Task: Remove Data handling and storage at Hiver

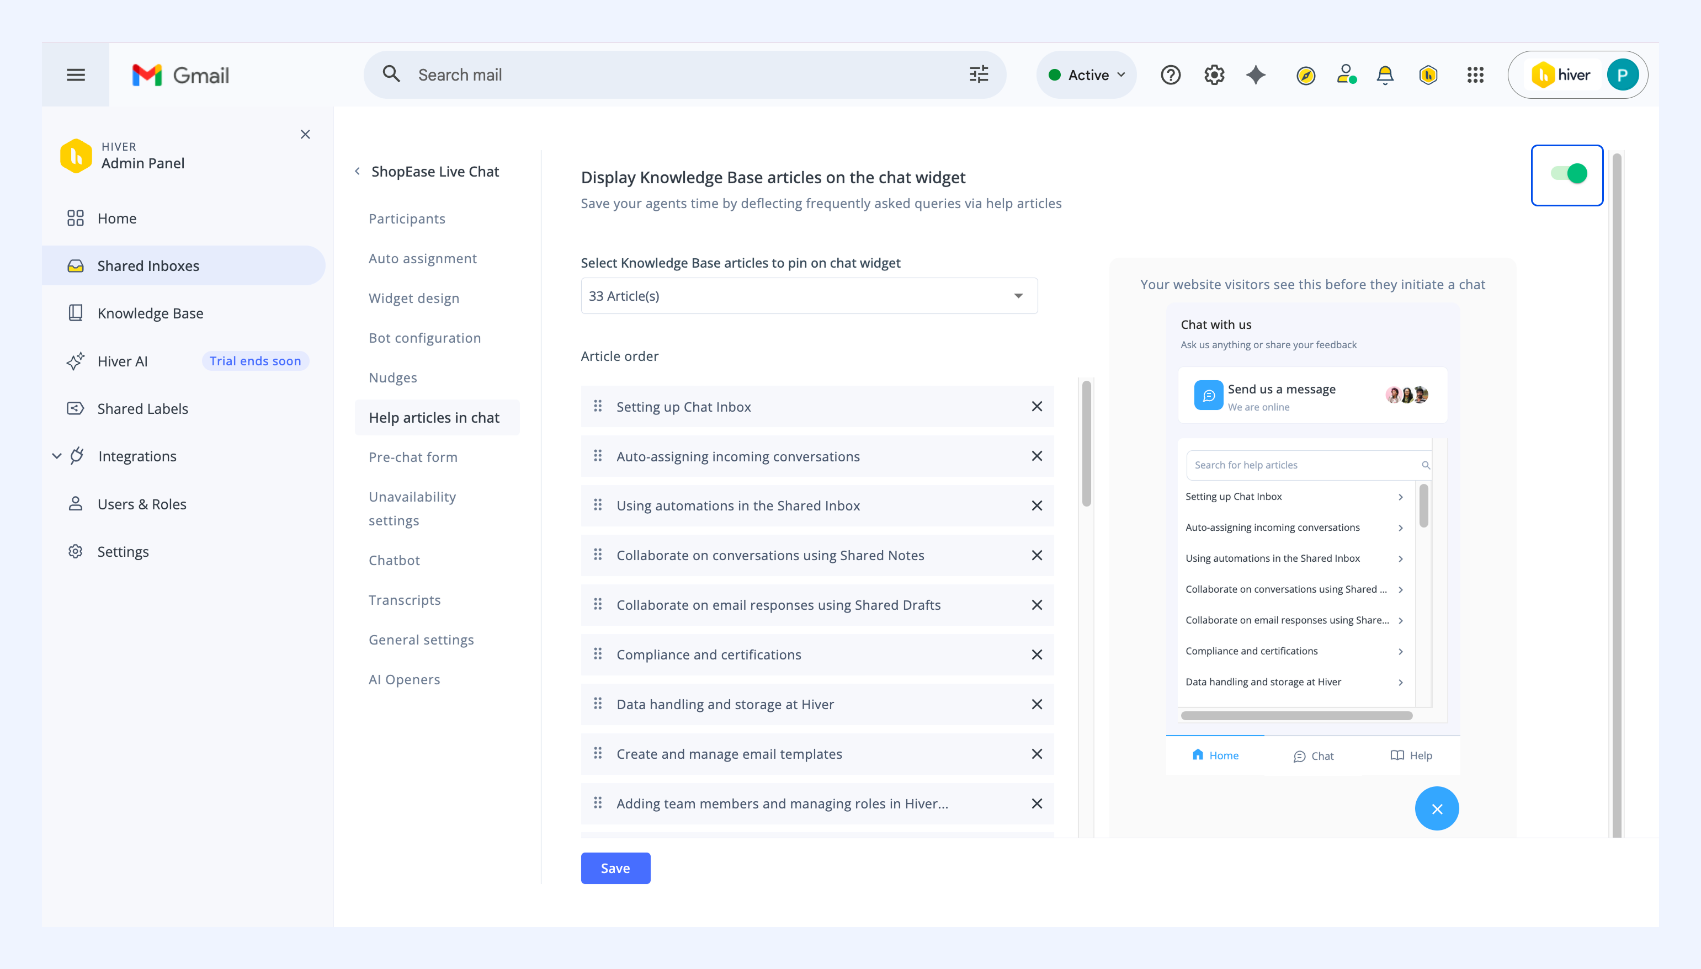Action: pyautogui.click(x=1036, y=705)
